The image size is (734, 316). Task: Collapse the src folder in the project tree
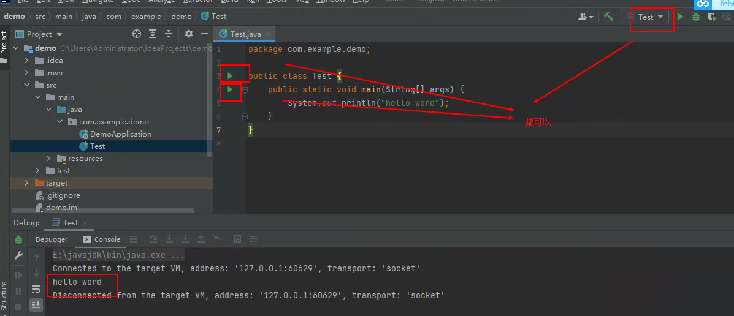coord(26,85)
